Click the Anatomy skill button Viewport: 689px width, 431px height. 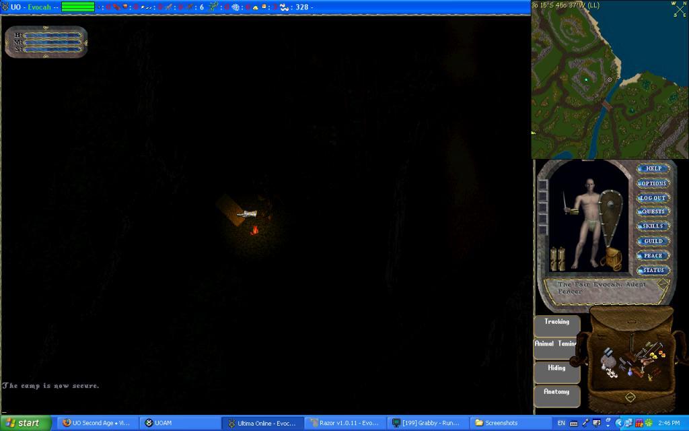[x=556, y=392]
